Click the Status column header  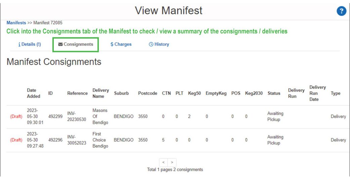[x=274, y=93]
